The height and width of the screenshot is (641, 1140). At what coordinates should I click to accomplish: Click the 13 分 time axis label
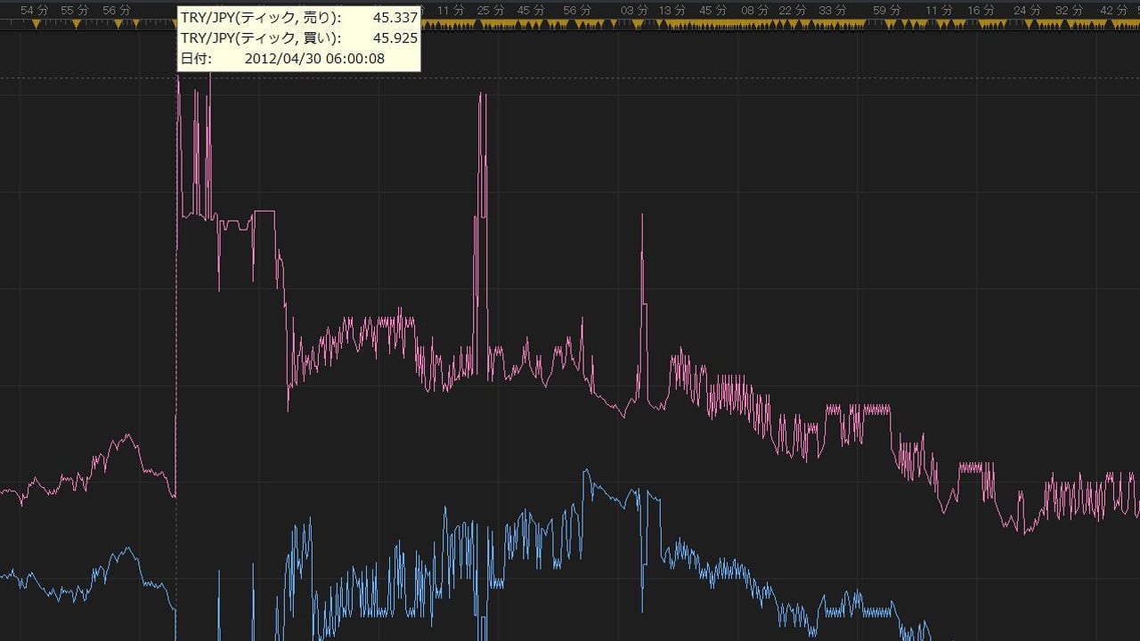[x=672, y=10]
